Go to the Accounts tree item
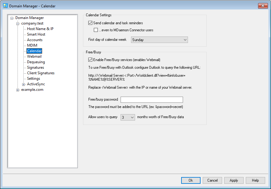The width and height of the screenshot is (271, 189). point(34,40)
